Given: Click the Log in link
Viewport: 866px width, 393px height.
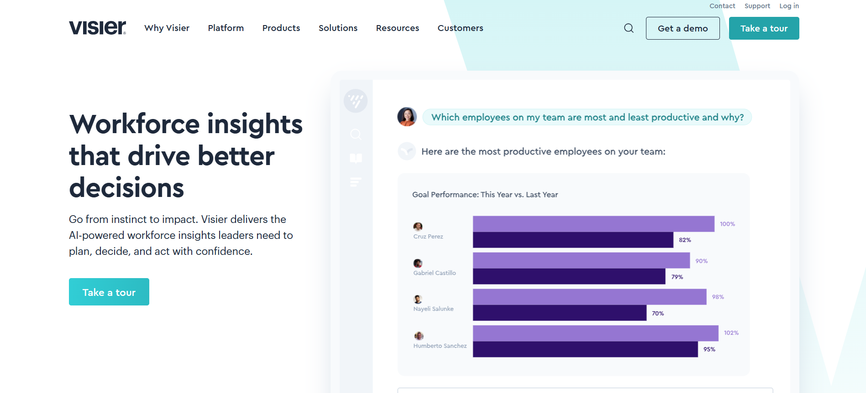Looking at the screenshot, I should coord(789,6).
